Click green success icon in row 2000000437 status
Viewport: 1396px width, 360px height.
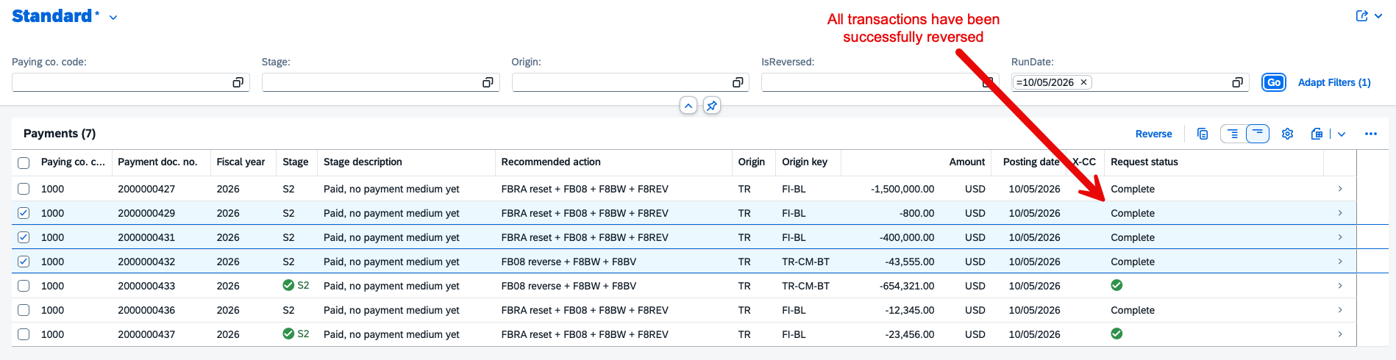[1117, 334]
